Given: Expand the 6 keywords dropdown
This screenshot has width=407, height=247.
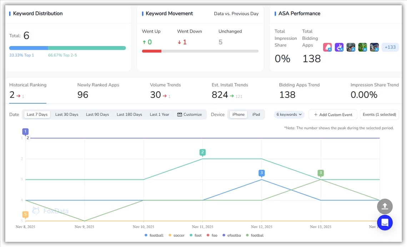Looking at the screenshot, I should (x=289, y=114).
